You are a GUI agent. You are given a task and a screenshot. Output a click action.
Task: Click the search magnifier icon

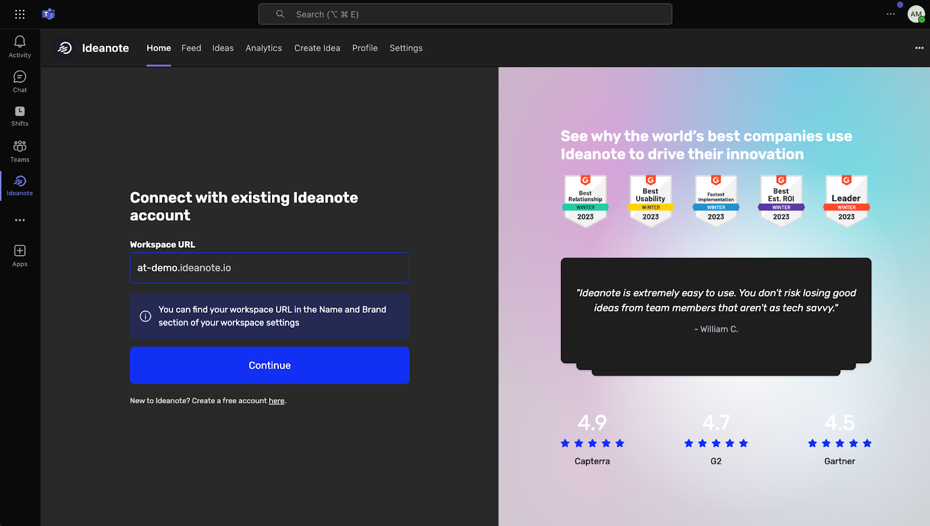coord(280,14)
